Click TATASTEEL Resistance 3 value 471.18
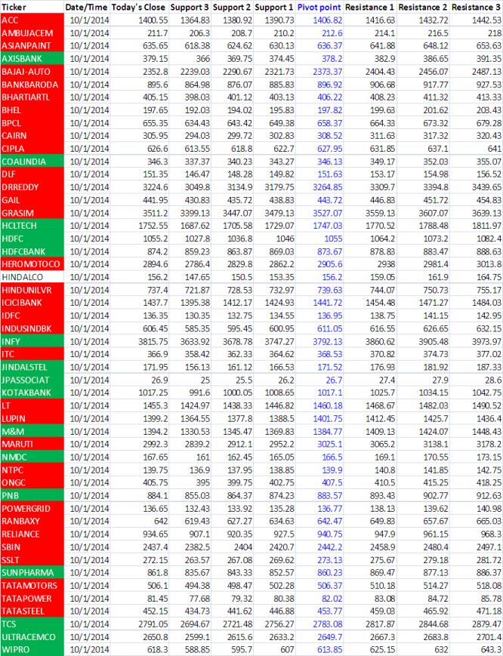 489,611
